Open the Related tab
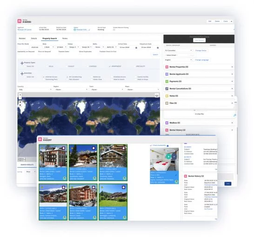254x237 pixels. coord(22,39)
